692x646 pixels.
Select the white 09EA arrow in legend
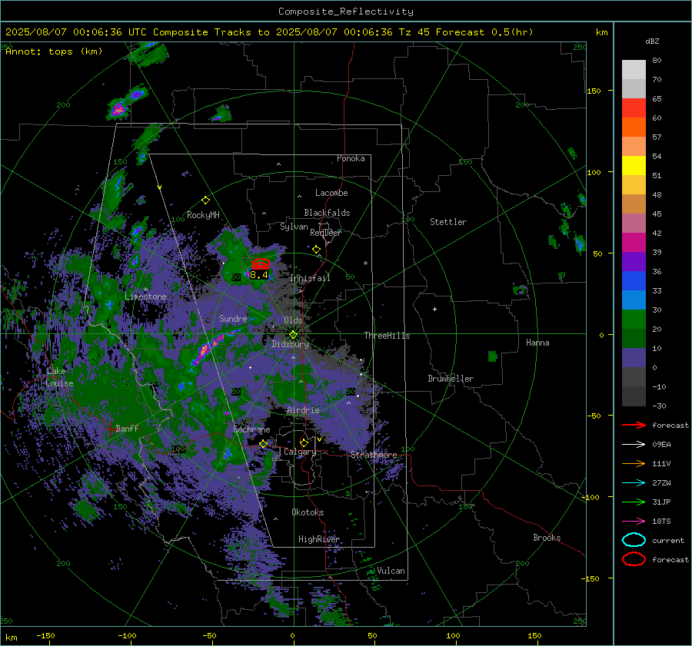(634, 445)
